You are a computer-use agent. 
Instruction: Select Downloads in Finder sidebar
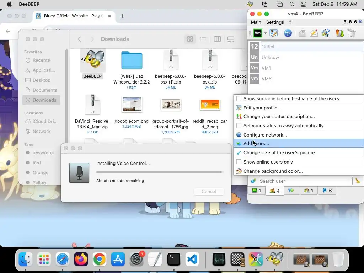(x=41, y=100)
